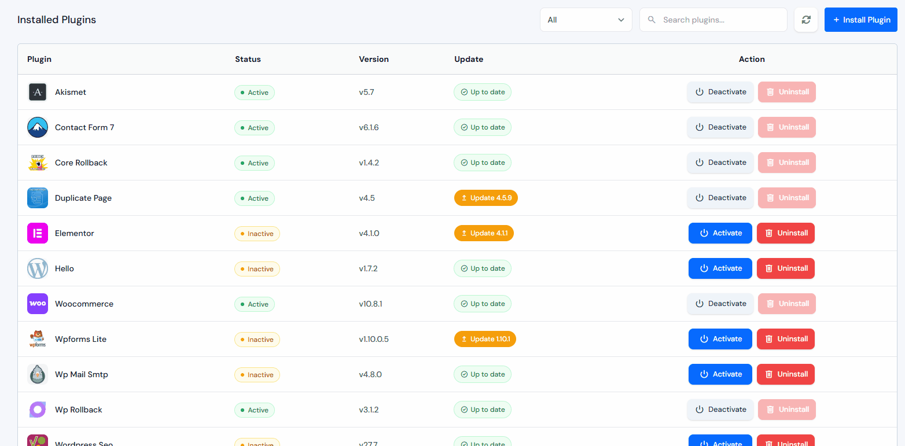Screen dimensions: 905x446
Task: Click the purple Woocommerce logo icon
Action: point(38,304)
